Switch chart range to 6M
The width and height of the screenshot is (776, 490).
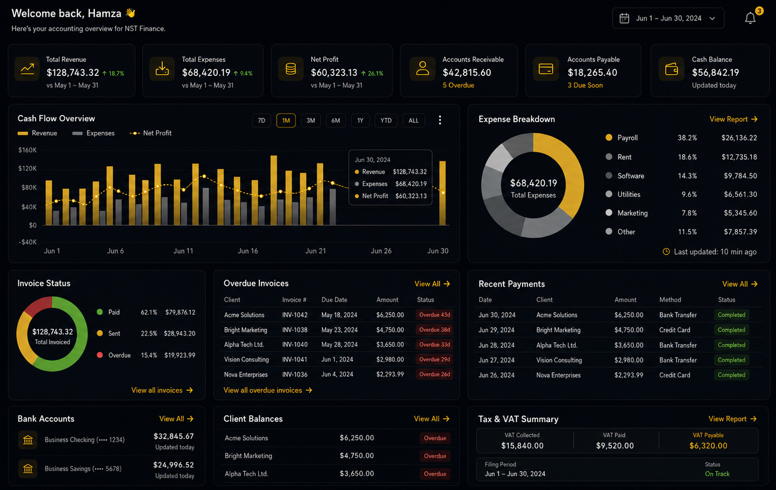click(x=336, y=120)
